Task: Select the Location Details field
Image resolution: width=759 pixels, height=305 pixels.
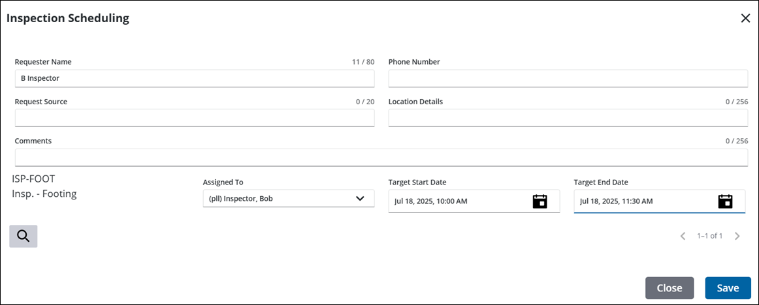Action: coord(568,118)
